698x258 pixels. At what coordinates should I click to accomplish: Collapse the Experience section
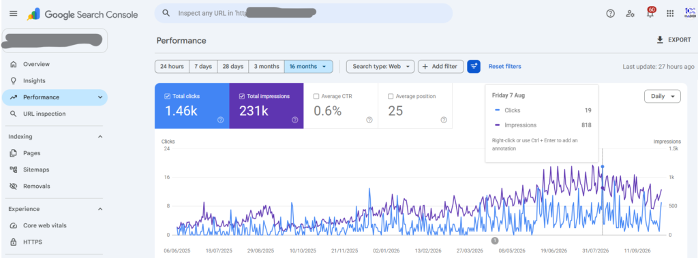pyautogui.click(x=100, y=209)
